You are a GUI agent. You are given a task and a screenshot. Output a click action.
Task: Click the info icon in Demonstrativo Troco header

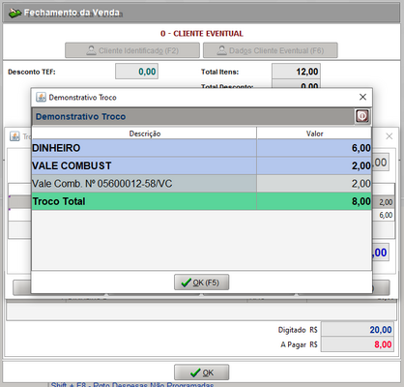coord(362,116)
